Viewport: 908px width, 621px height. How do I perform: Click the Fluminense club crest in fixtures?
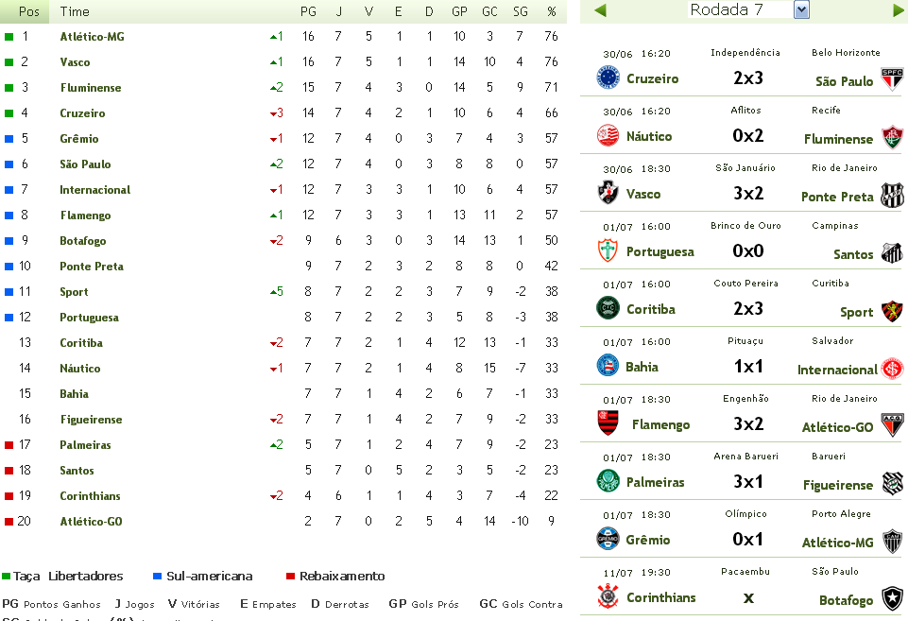892,137
